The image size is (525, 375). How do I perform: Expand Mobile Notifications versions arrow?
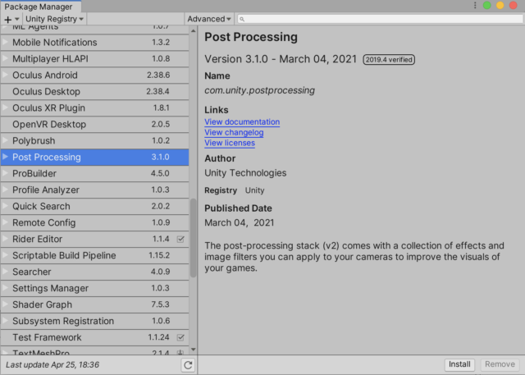(5, 42)
